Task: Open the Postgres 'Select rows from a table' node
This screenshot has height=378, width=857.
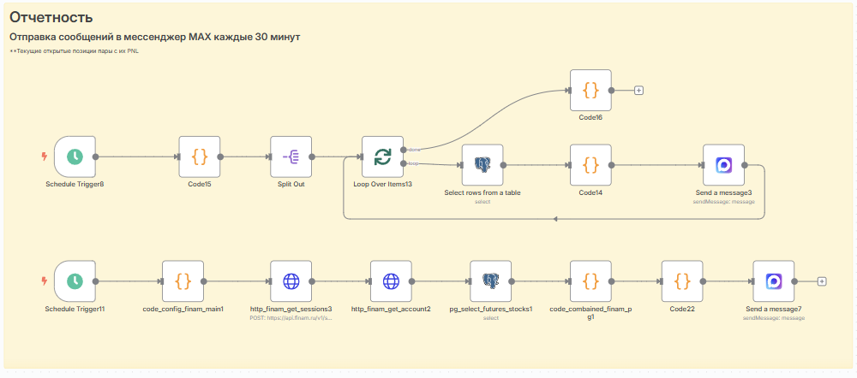Action: (x=482, y=165)
